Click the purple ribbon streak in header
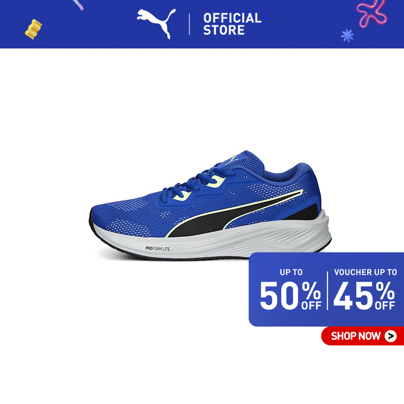Image resolution: width=404 pixels, height=404 pixels. [78, 5]
